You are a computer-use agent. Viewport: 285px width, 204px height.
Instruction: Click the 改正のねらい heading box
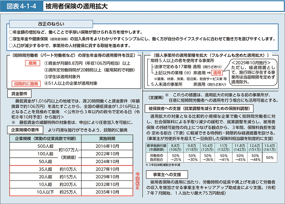point(51,24)
